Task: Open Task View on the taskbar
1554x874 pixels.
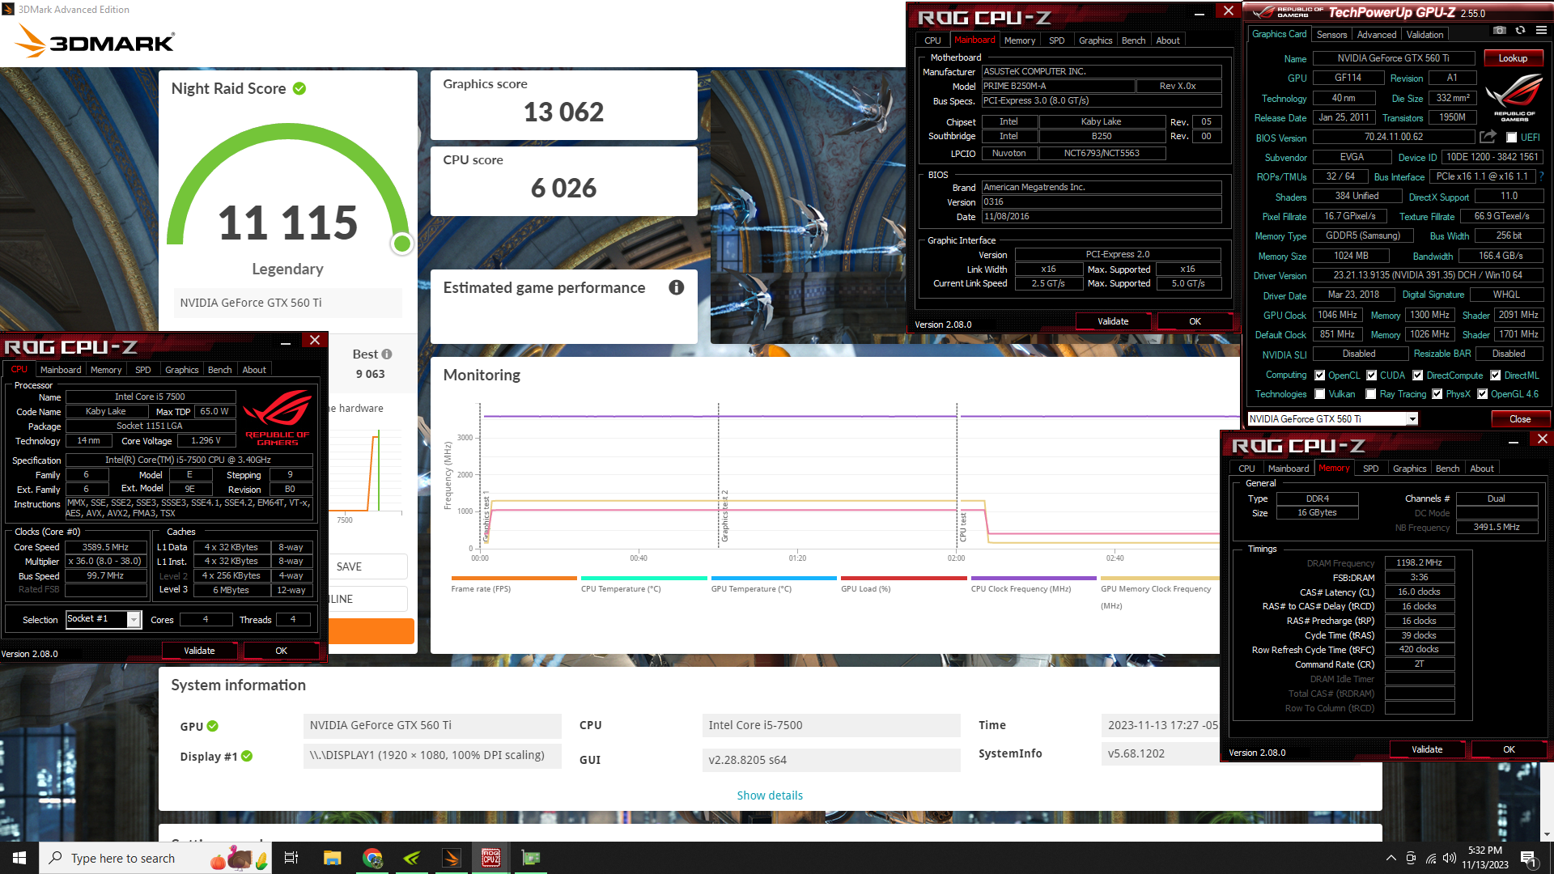Action: [x=291, y=858]
